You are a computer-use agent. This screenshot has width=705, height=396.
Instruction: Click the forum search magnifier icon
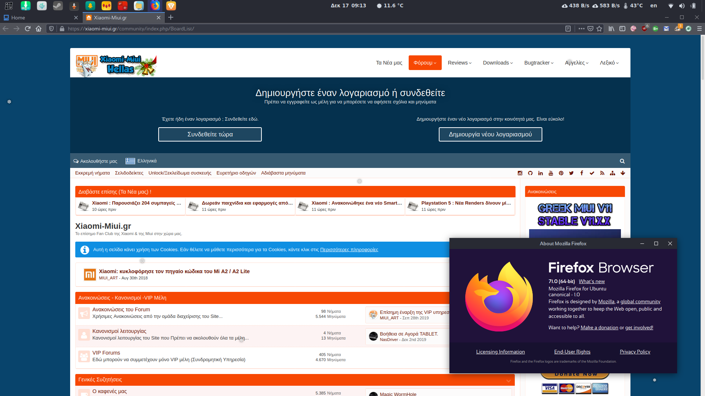pyautogui.click(x=622, y=161)
